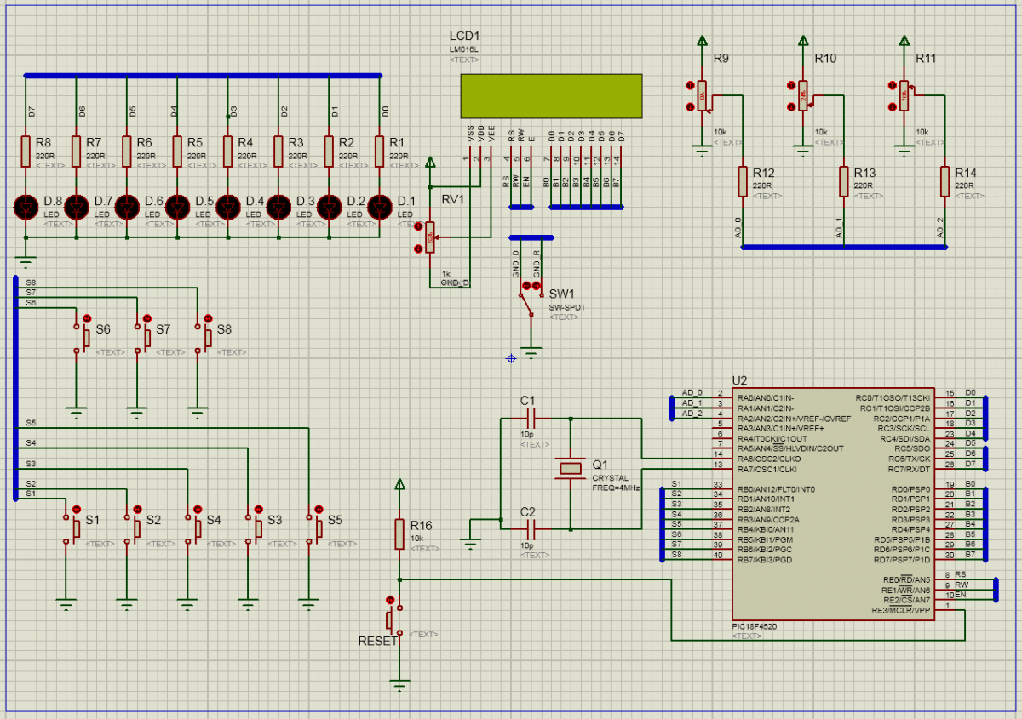Select LED D.8 symbol
Screen dimensions: 1022x719
click(26, 206)
